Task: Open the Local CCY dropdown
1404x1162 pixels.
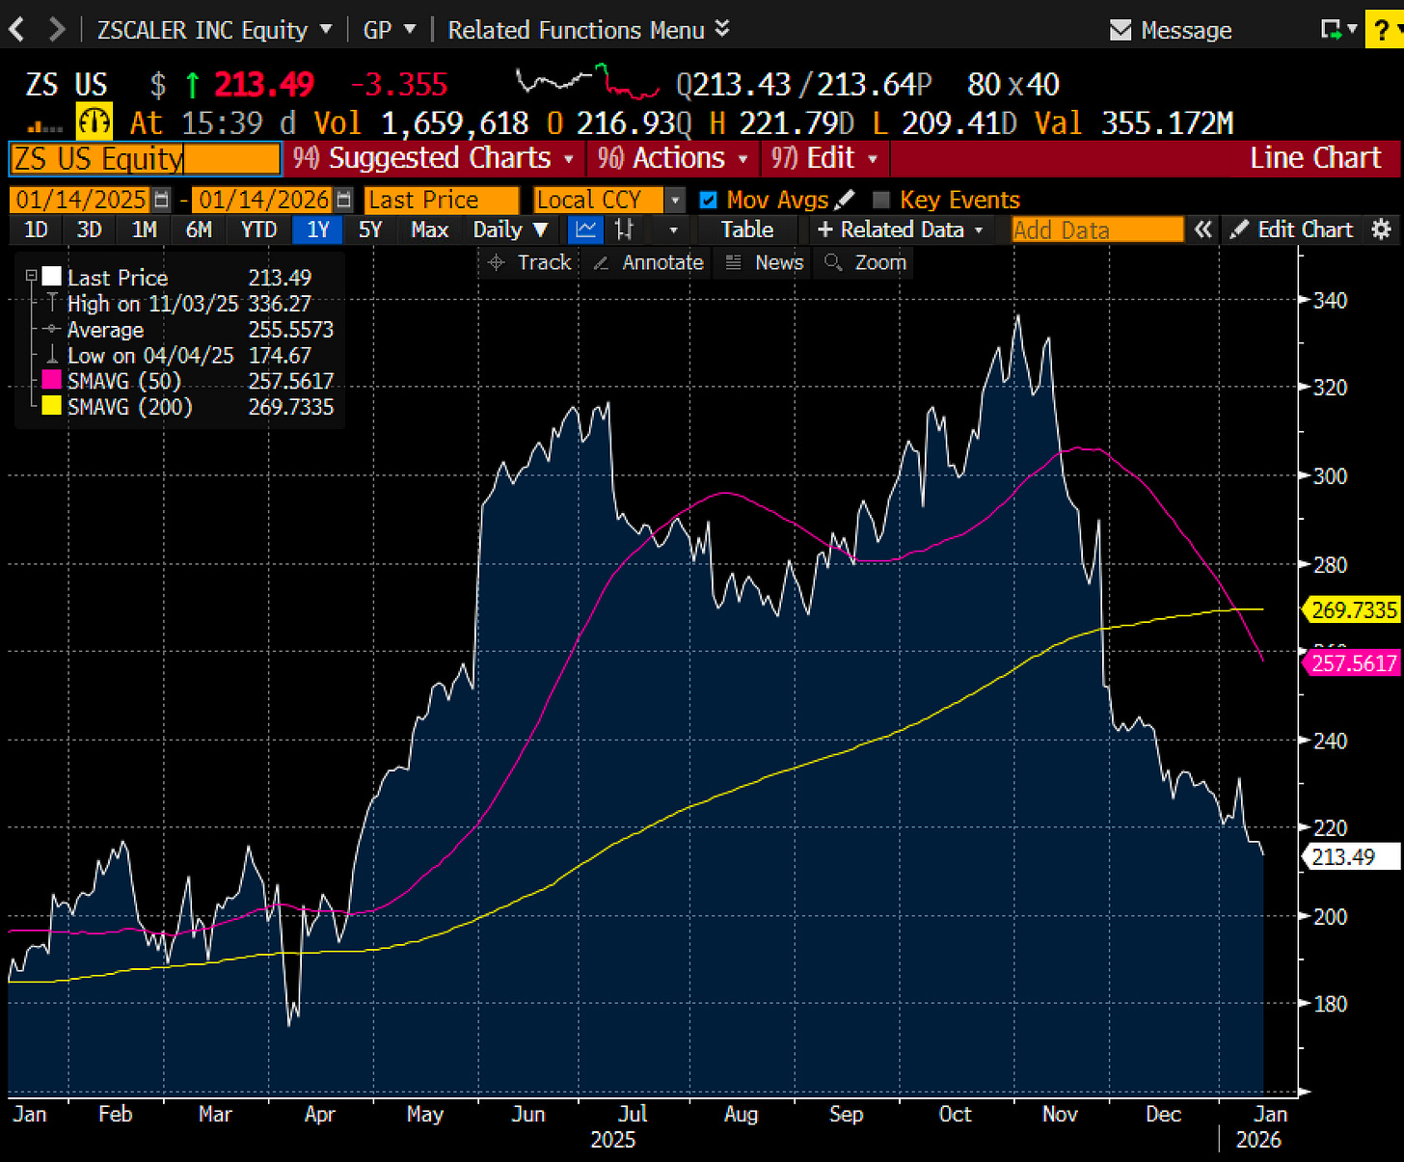Action: [675, 199]
